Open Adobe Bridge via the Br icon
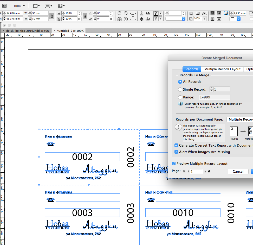The height and width of the screenshot is (245, 253). [x=4, y=6]
